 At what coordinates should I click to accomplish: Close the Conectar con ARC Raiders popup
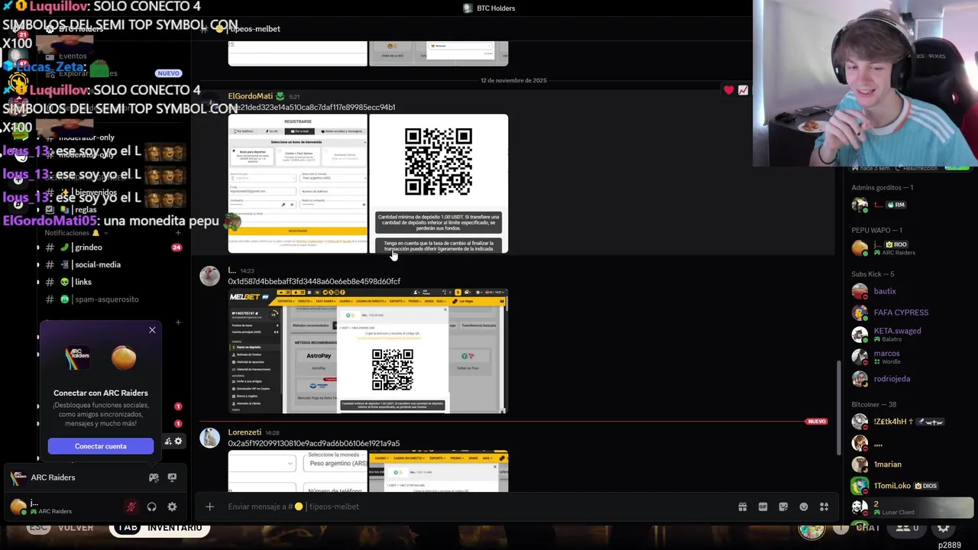[x=152, y=330]
